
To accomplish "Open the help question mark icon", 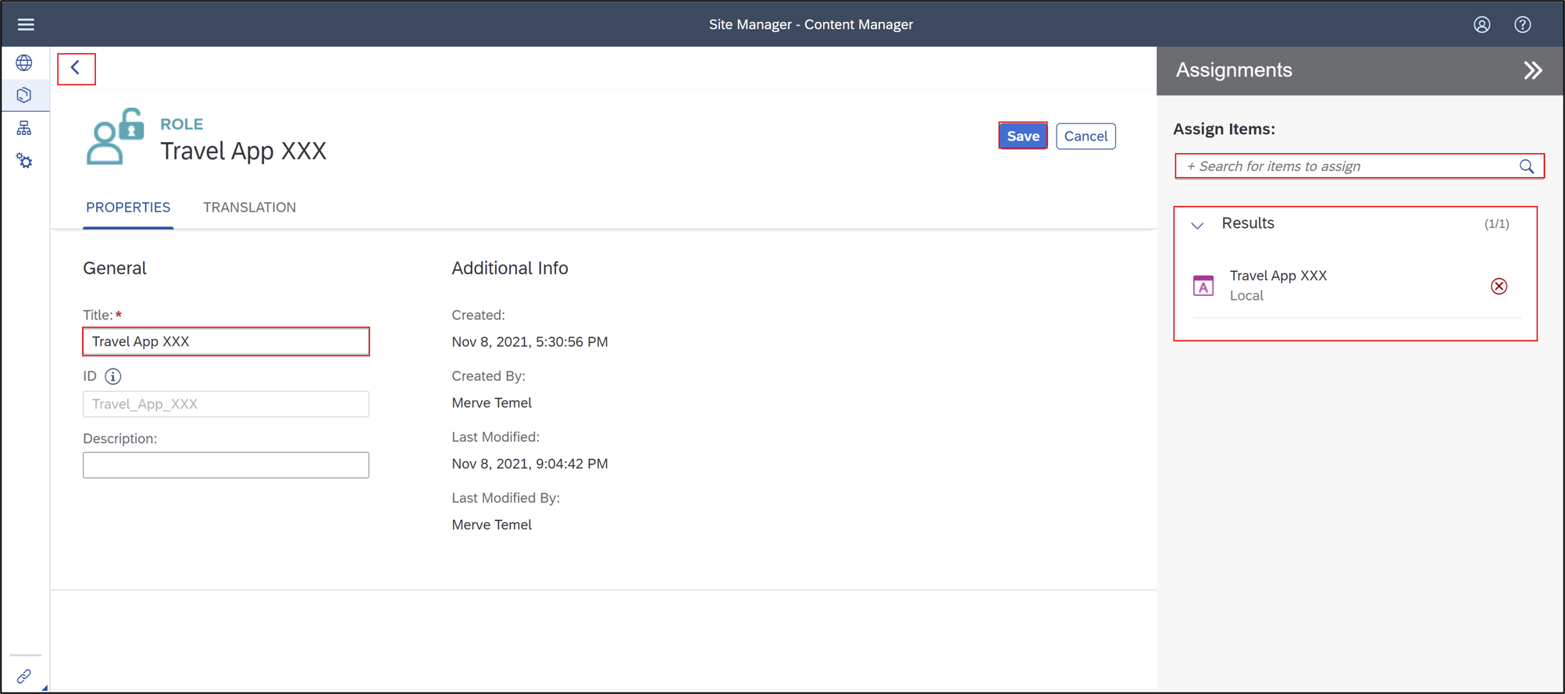I will click(x=1522, y=24).
